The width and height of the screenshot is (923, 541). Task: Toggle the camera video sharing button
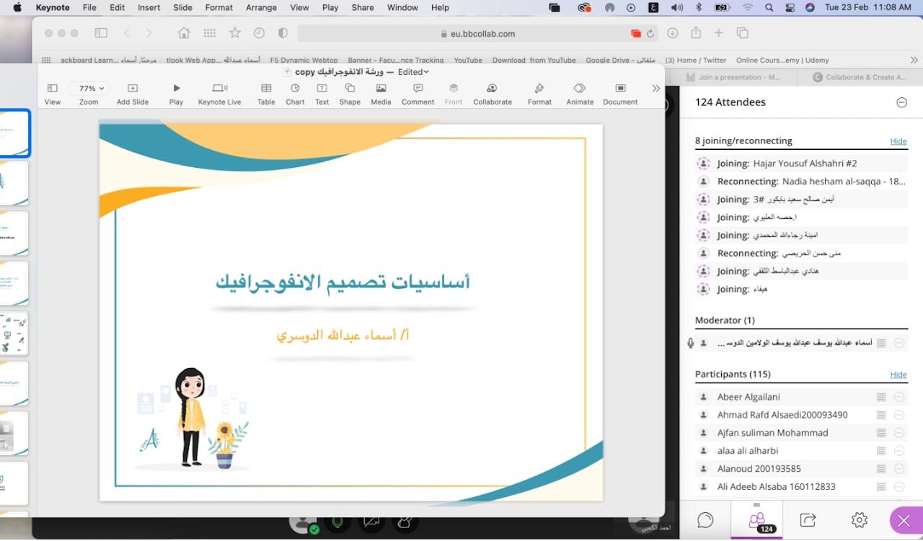click(x=371, y=522)
